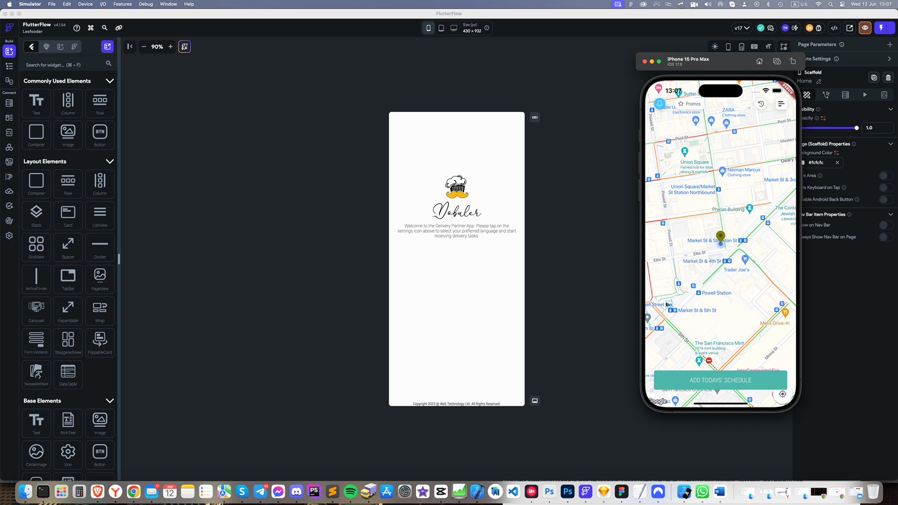Tap the Promos button on map
898x505 pixels.
click(x=689, y=104)
